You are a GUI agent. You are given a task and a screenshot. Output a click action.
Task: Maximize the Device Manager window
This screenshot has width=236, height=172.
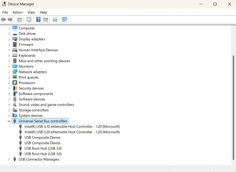pos(215,4)
